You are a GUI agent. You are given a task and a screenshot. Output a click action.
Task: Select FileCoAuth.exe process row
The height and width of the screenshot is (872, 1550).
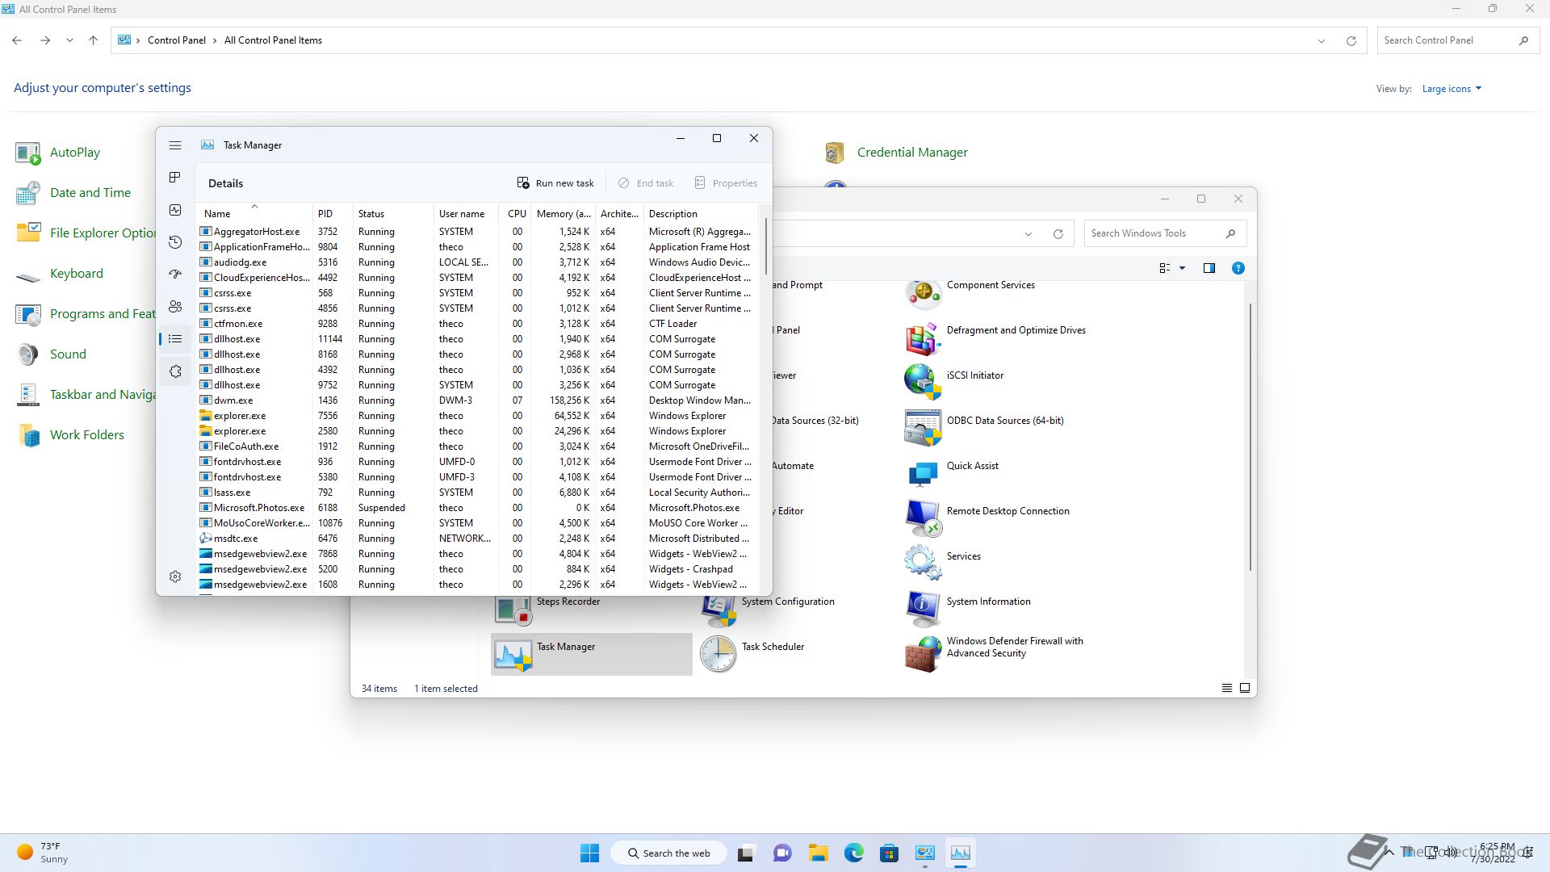(478, 446)
